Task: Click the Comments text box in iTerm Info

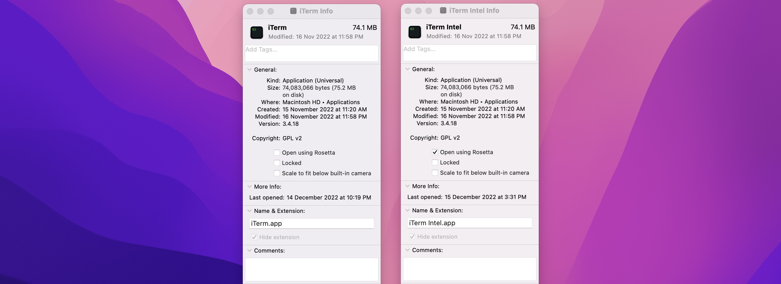Action: tap(311, 269)
